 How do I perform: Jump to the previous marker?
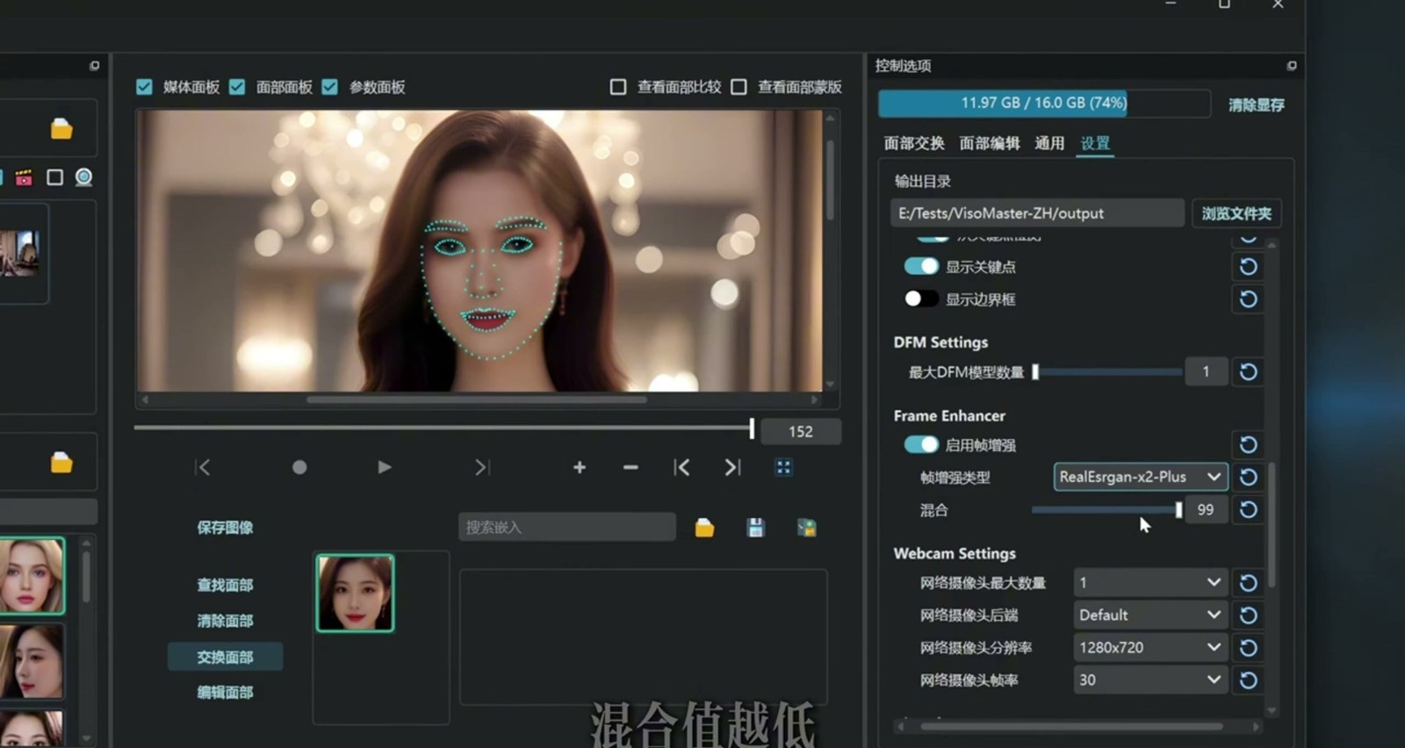coord(681,467)
